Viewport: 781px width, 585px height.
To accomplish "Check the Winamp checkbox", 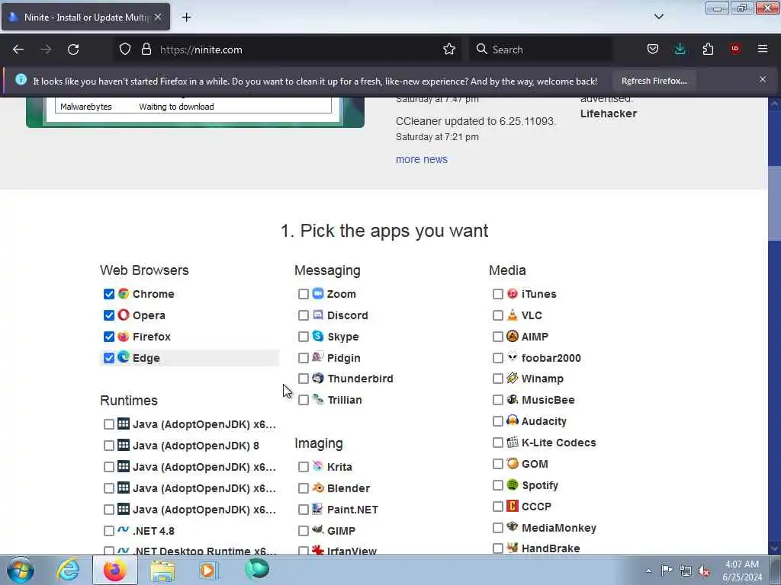I will pos(498,379).
